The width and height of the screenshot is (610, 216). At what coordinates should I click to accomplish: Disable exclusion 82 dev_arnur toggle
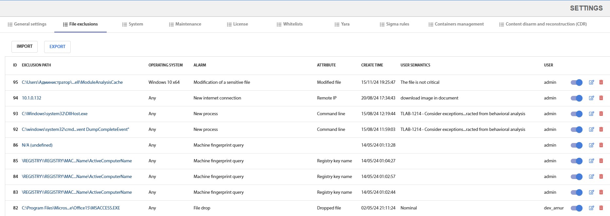(x=577, y=208)
